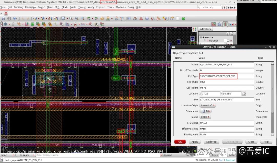Click the Save design floppy disk icon
Viewport: 277px width, 163px height.
coord(4,19)
